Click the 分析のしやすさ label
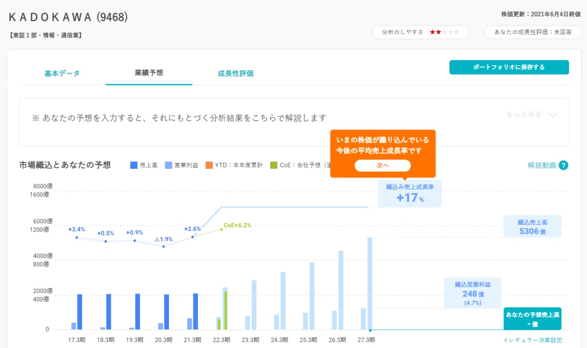 click(x=403, y=32)
